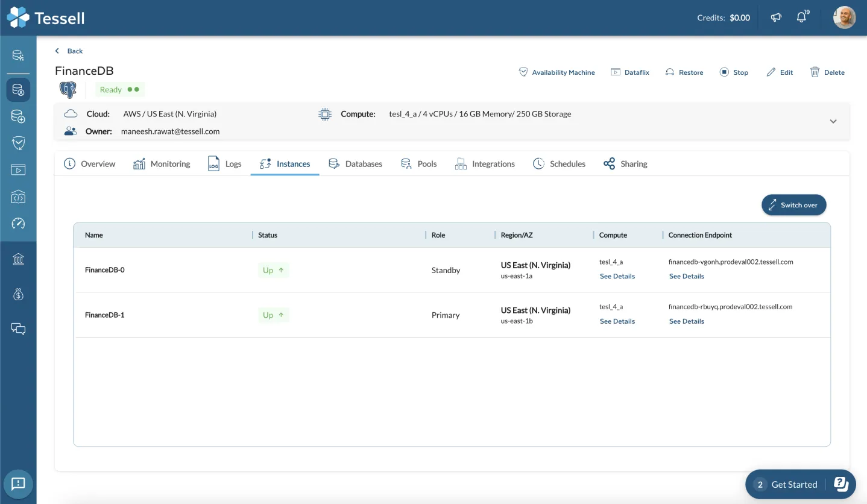Select the database services icon in sidebar
Viewport: 867px width, 504px height.
pos(18,89)
